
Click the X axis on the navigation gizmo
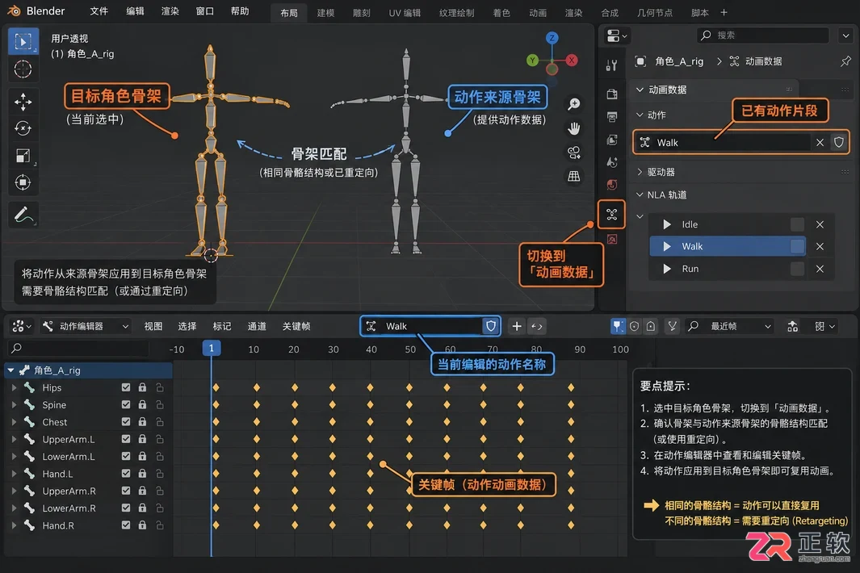click(572, 61)
